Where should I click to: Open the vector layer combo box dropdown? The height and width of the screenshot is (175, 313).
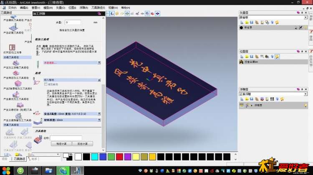pos(305,17)
